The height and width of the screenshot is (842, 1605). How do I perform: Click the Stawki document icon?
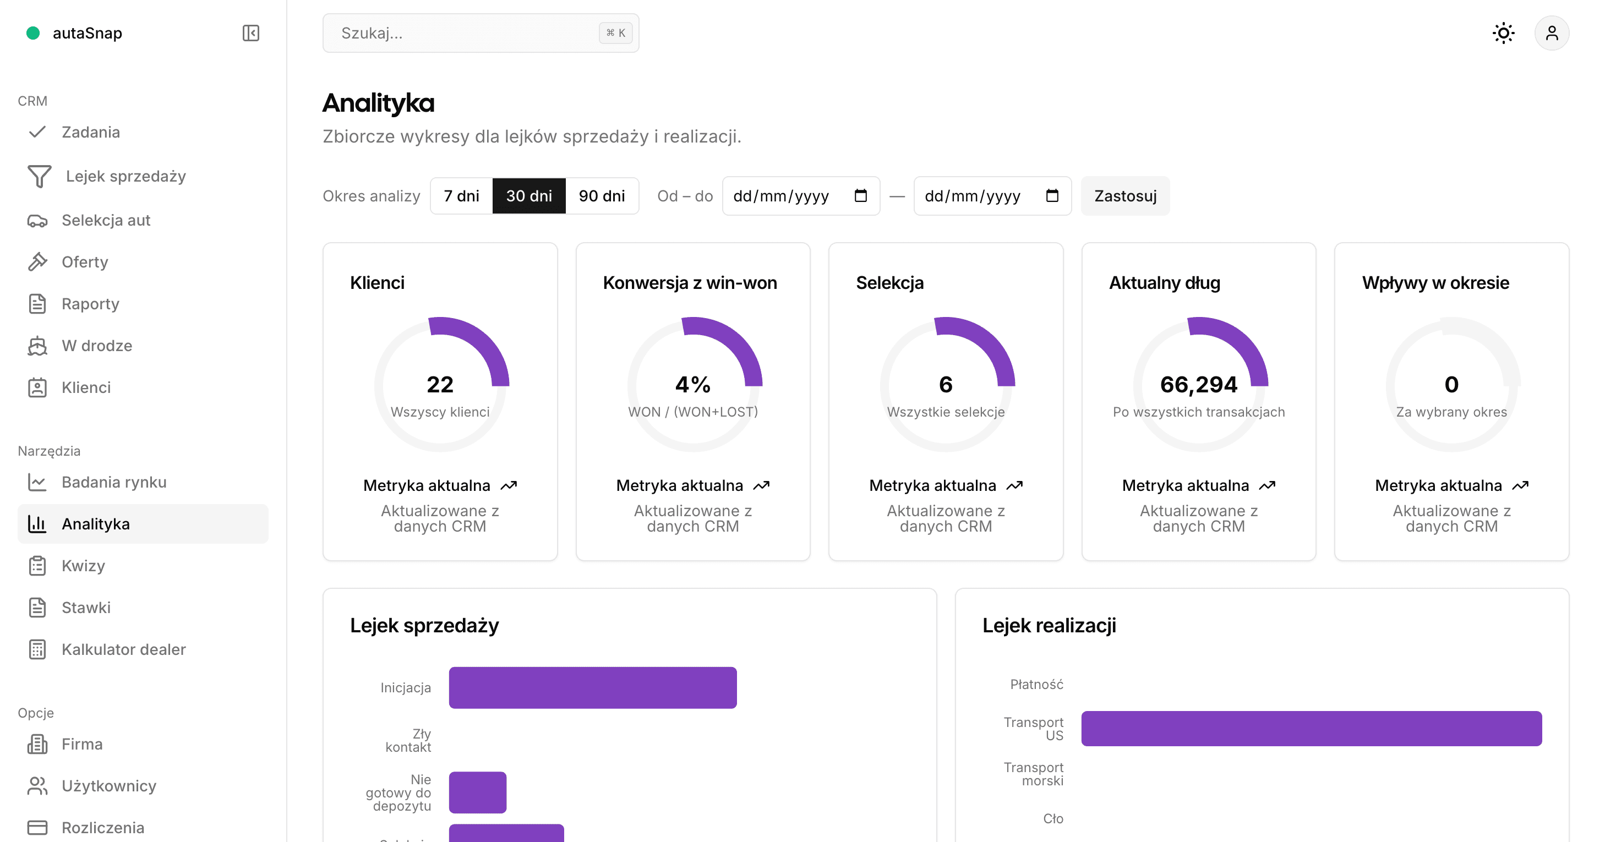pos(37,608)
